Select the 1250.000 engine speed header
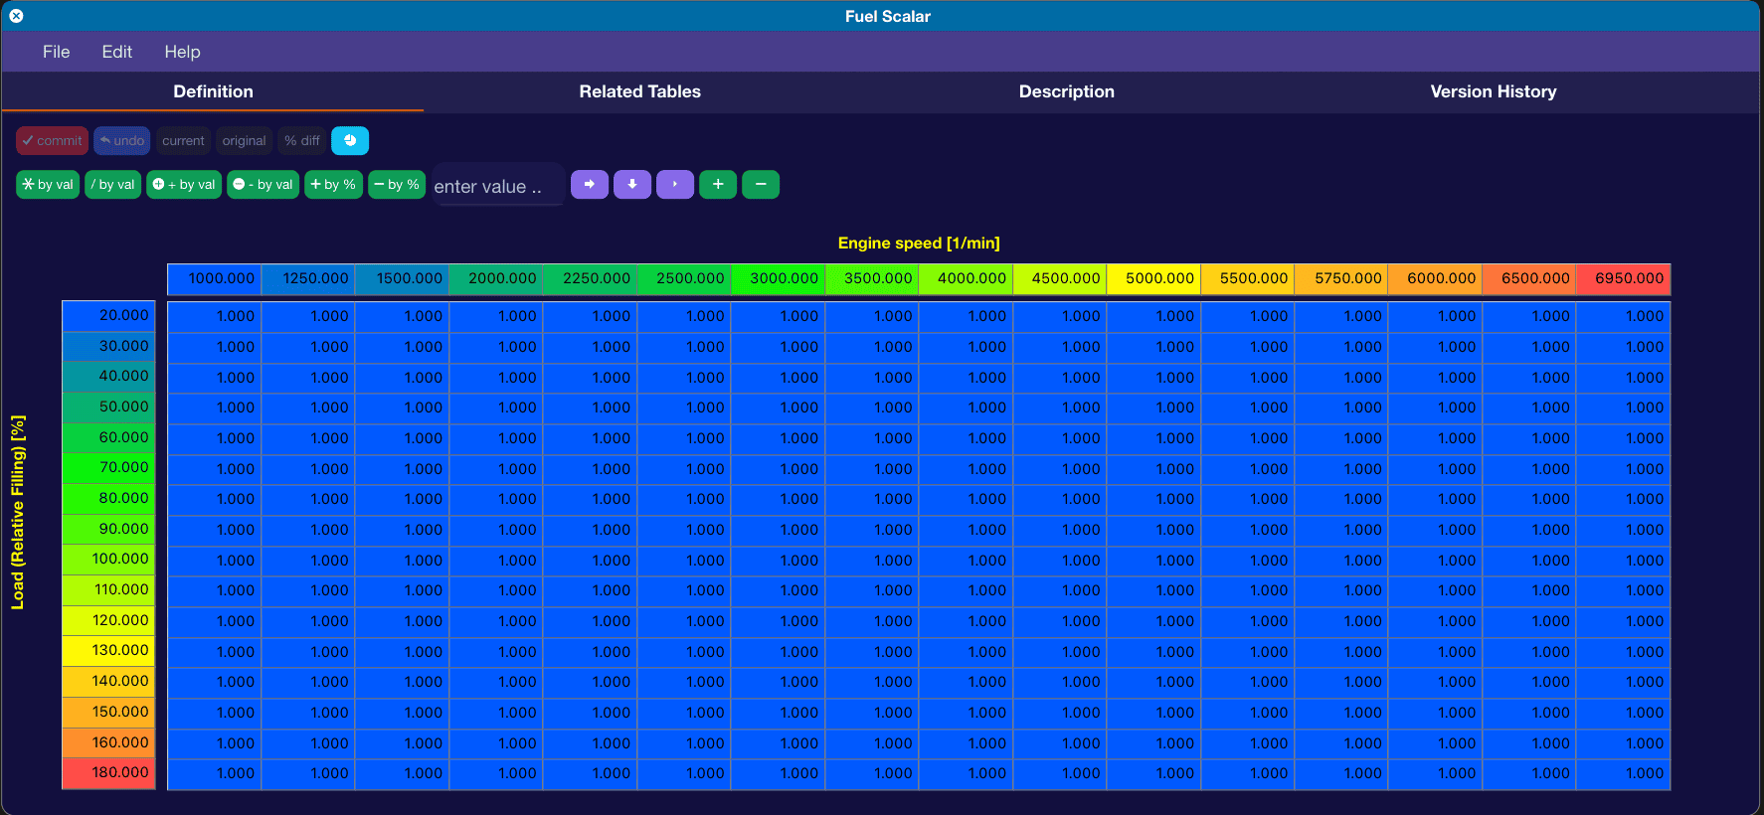The height and width of the screenshot is (815, 1764). pyautogui.click(x=307, y=278)
